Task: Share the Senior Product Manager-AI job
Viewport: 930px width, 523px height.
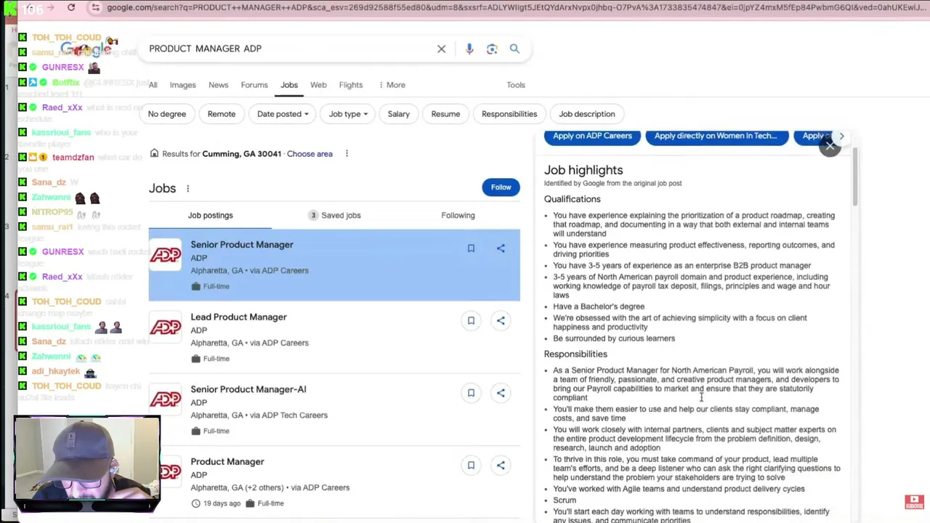Action: click(x=501, y=393)
